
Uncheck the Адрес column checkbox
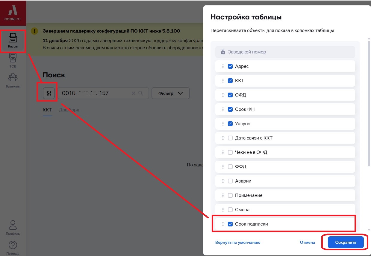[230, 66]
